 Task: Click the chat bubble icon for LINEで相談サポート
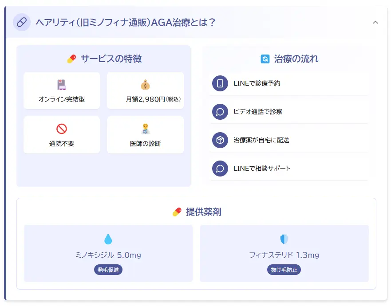click(220, 169)
